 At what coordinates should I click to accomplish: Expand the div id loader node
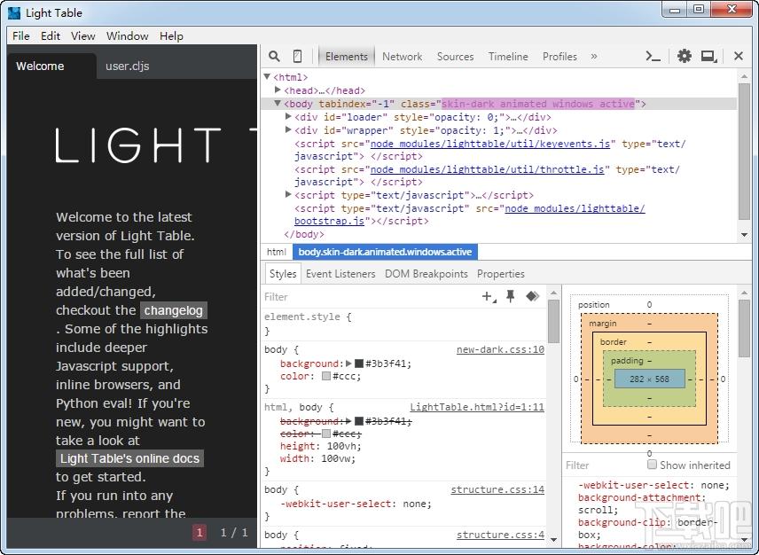(x=288, y=116)
